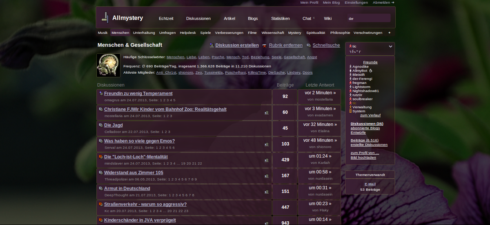Select the Helpdesk category tab
Screen dimensions: 490x225
[x=188, y=33]
